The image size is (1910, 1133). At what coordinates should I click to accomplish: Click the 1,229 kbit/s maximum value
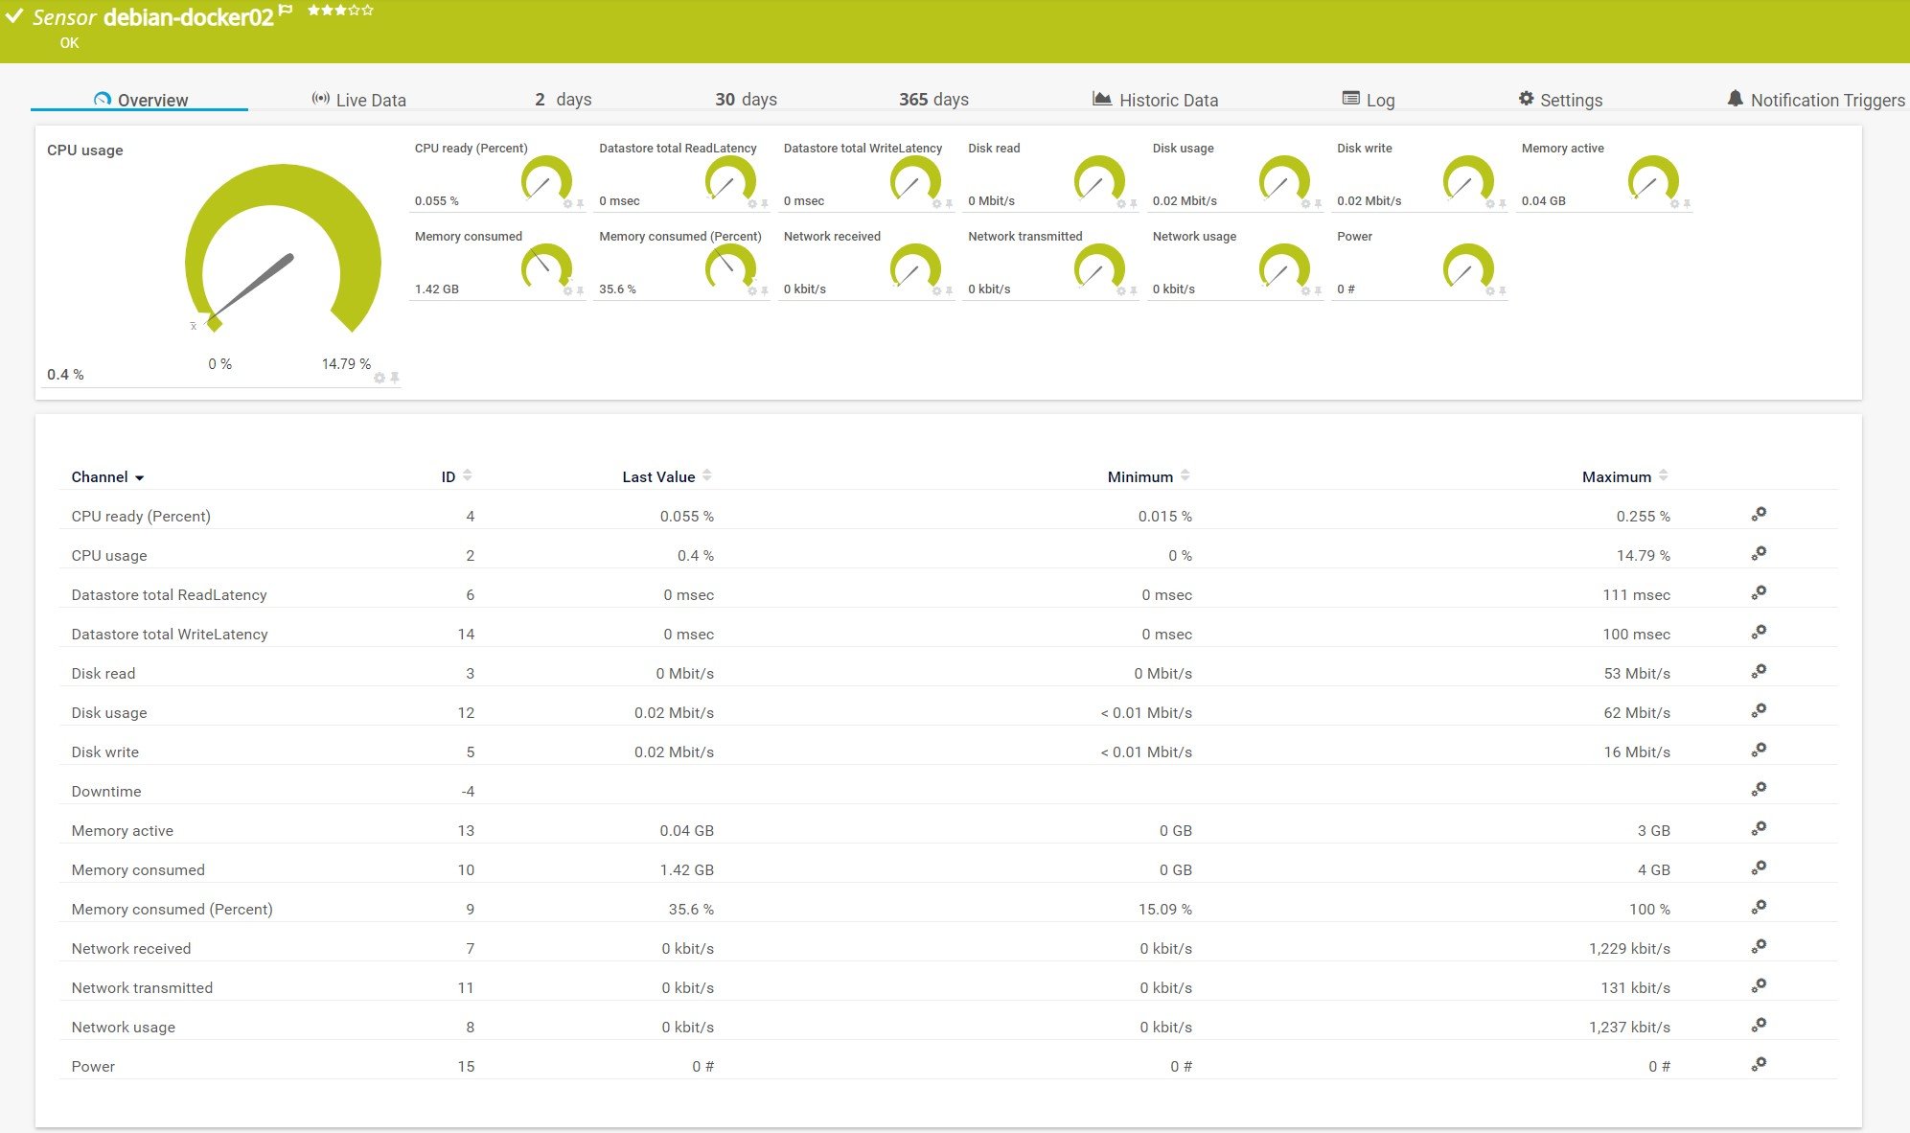pyautogui.click(x=1629, y=948)
